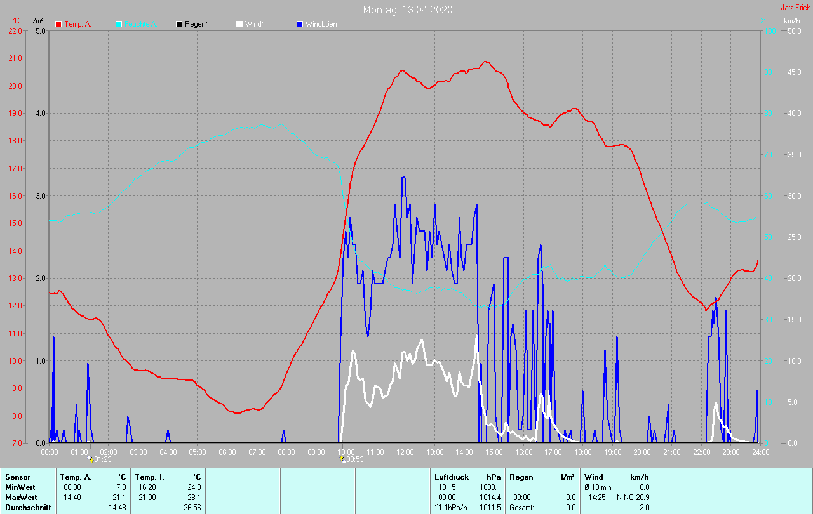This screenshot has width=813, height=514.
Task: Click the maximum pressure value 1014.4
Action: tap(491, 497)
